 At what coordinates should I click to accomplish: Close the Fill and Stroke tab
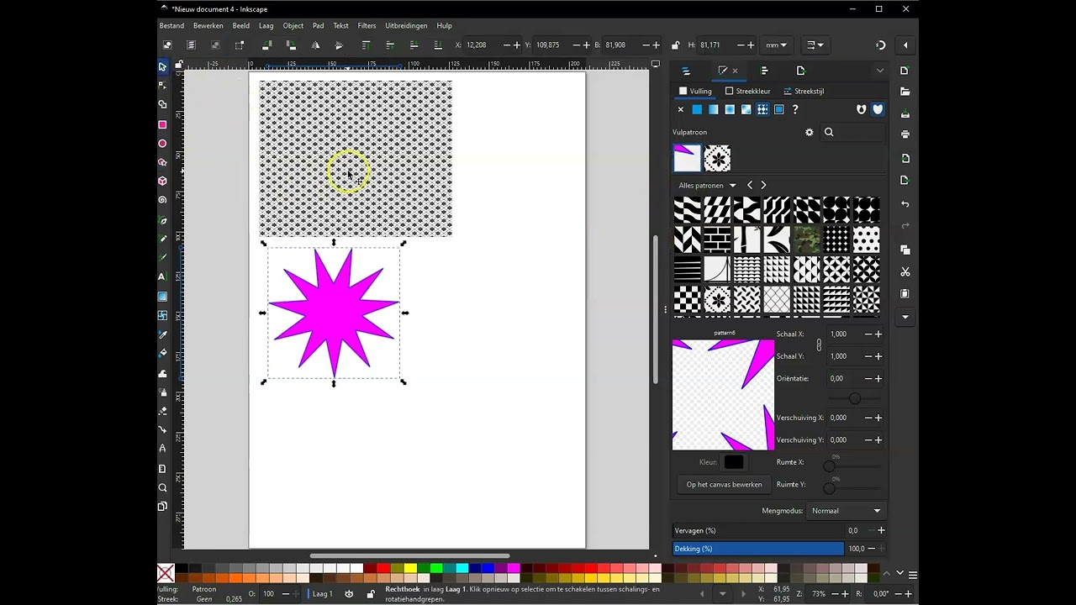[735, 71]
